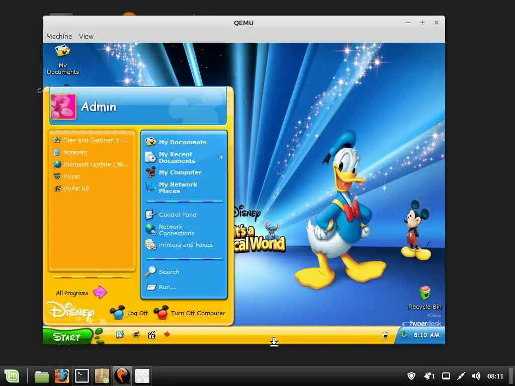Click the white app icon in panel task list

tap(142, 376)
